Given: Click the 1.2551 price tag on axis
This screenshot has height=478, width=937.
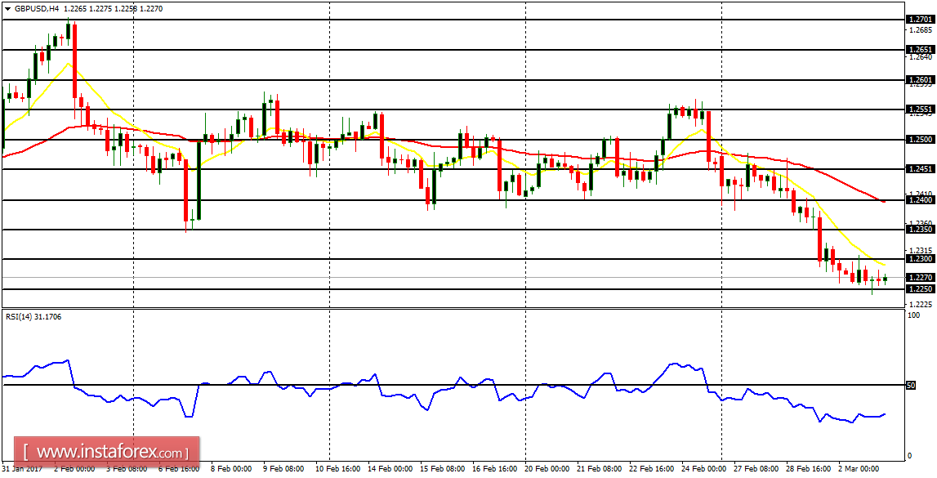Looking at the screenshot, I should tap(921, 108).
